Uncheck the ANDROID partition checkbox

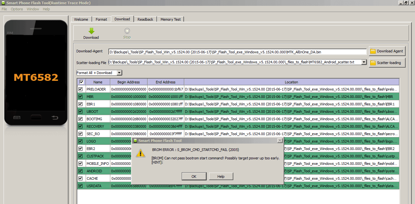point(80,171)
